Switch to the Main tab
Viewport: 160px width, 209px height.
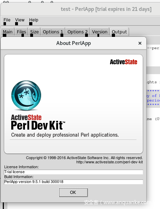coord(8,32)
